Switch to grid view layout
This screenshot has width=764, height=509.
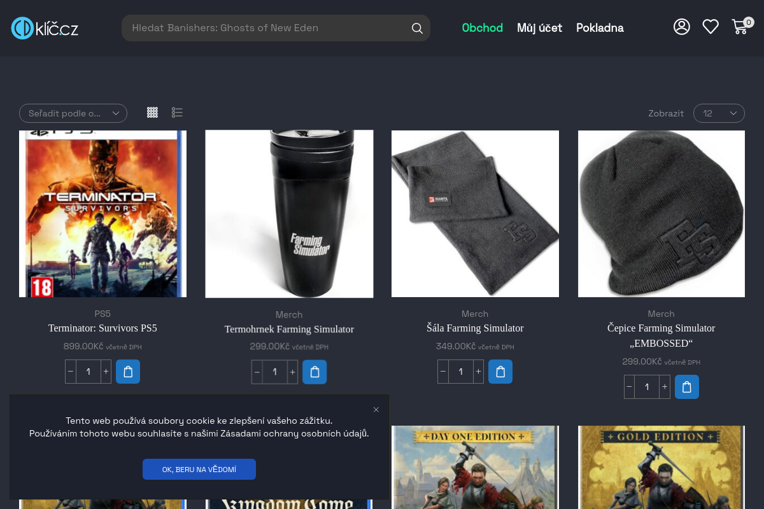click(x=152, y=113)
